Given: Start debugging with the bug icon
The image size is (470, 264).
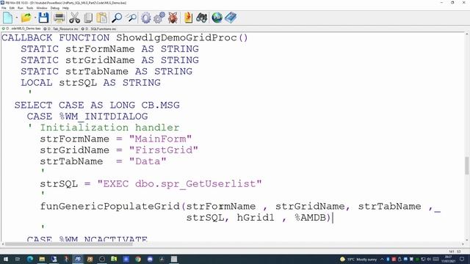Looking at the screenshot, I should (x=173, y=18).
